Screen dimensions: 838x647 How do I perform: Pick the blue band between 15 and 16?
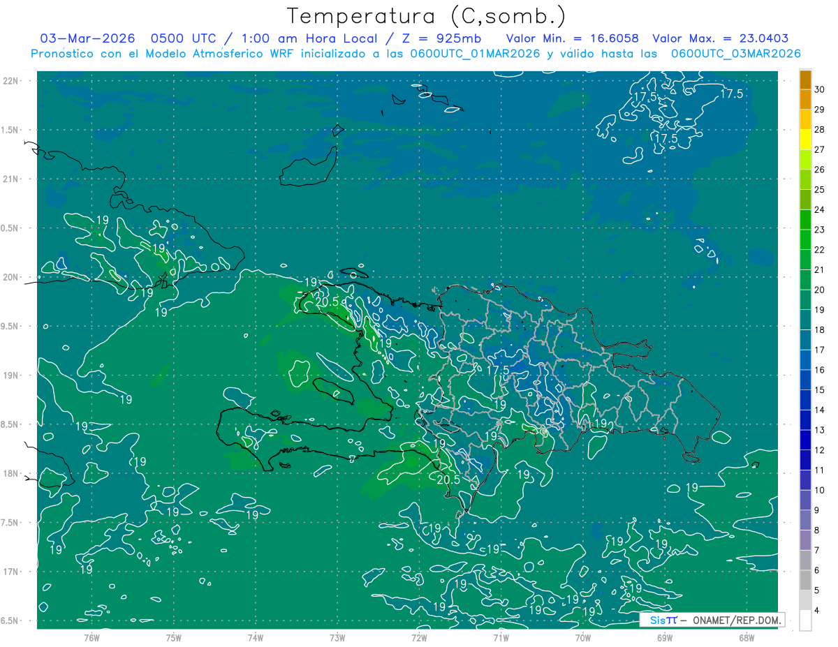coord(805,380)
